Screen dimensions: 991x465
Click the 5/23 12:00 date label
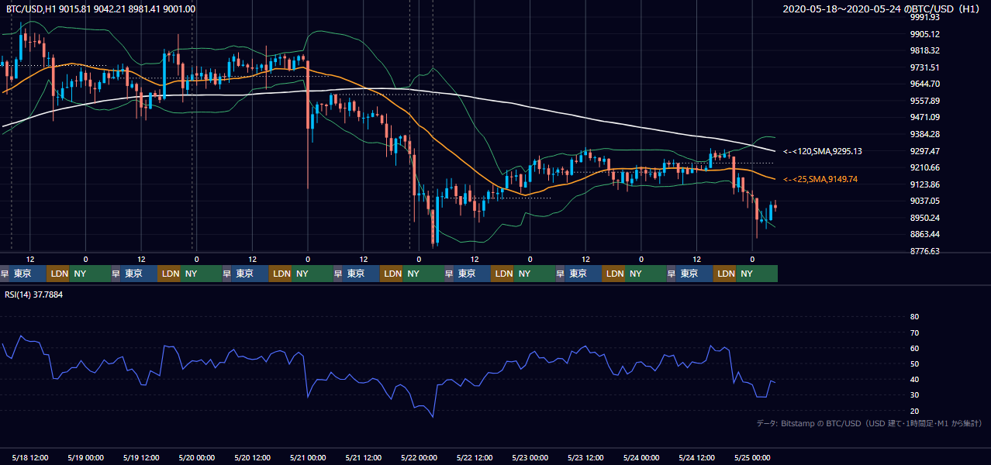(585, 458)
